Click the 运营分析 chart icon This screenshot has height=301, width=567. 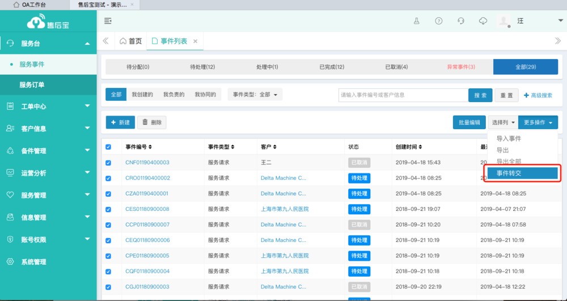click(x=10, y=173)
